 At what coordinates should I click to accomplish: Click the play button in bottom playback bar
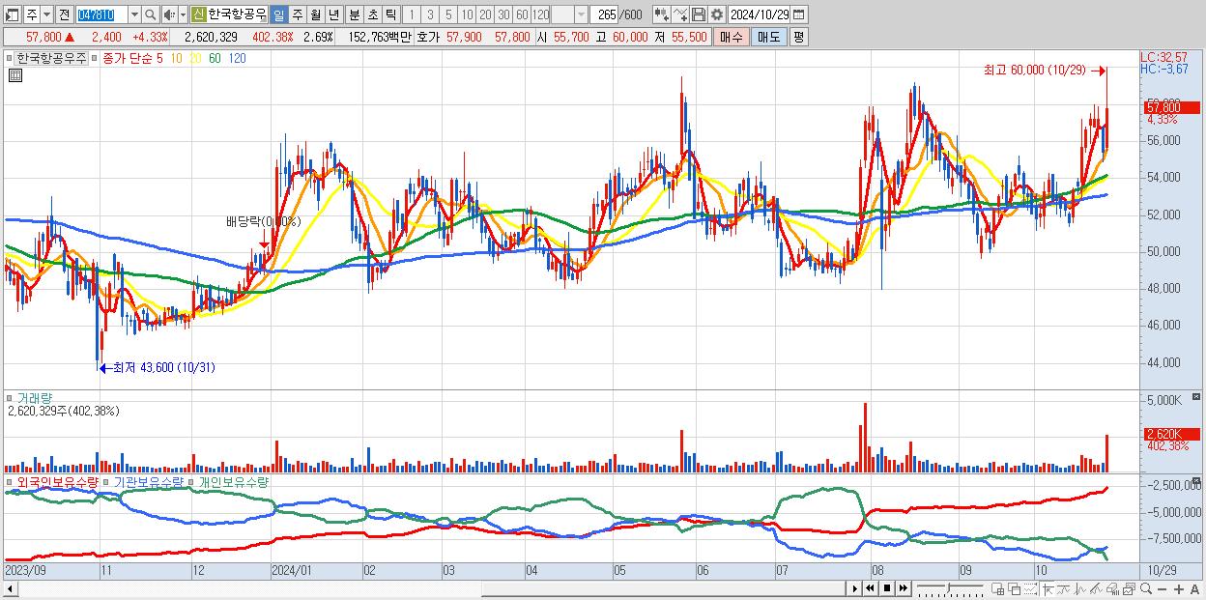(854, 588)
